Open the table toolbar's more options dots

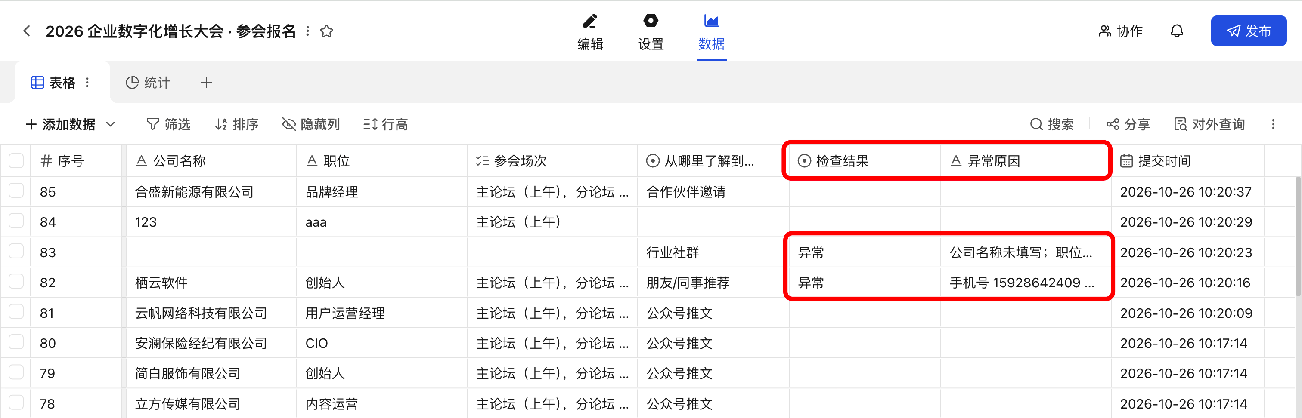pos(1273,124)
